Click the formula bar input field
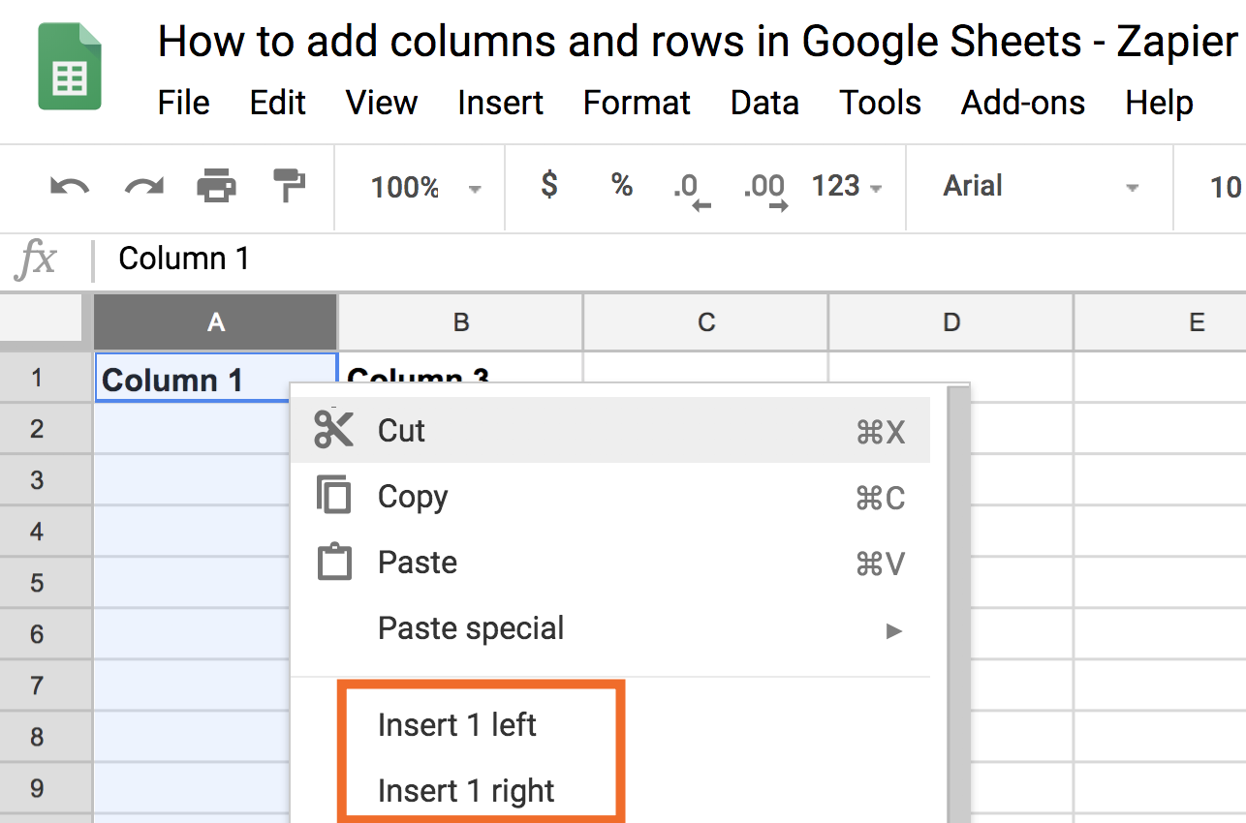This screenshot has height=823, width=1246. coord(669,259)
